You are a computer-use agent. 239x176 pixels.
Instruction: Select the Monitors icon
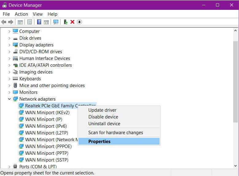tap(15, 92)
